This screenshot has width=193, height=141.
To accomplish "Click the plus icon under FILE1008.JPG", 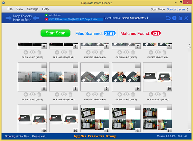I will [120, 52].
